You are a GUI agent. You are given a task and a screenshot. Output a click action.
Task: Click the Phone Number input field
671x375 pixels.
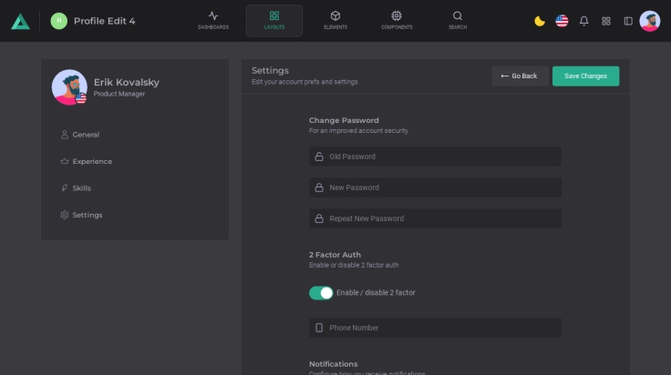click(x=435, y=328)
